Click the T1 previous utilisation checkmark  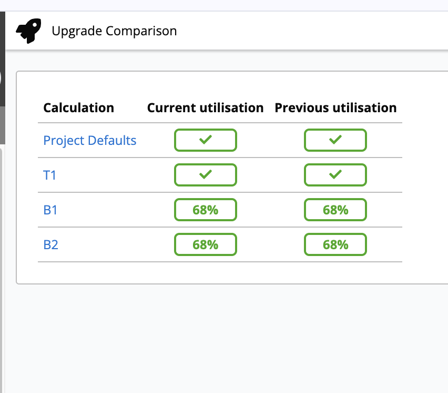(335, 175)
